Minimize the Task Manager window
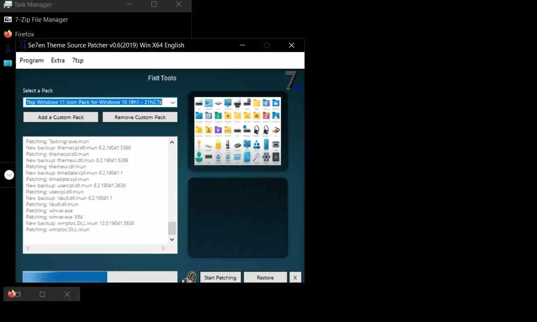Image resolution: width=537 pixels, height=322 pixels. [130, 4]
